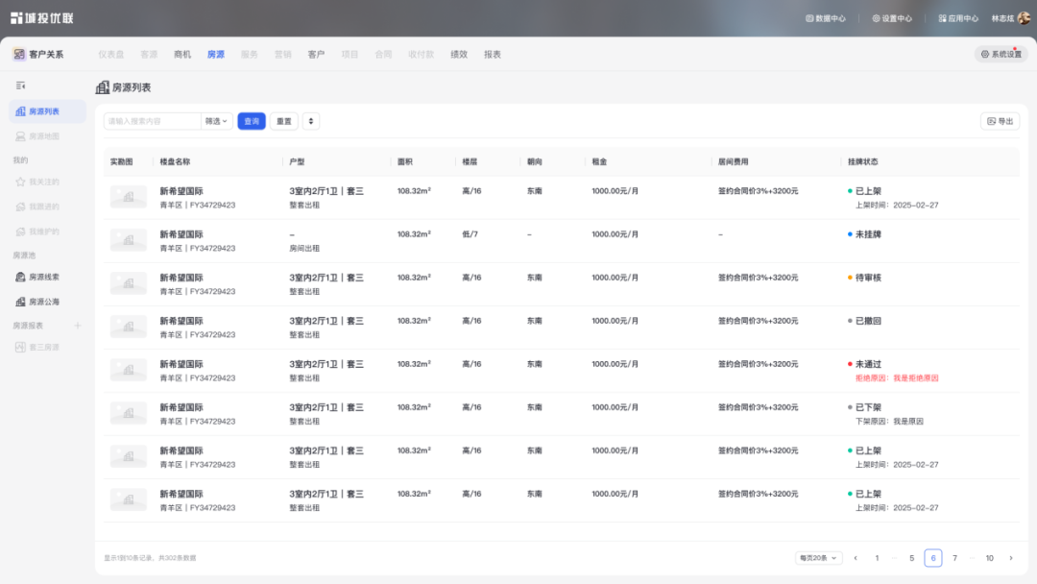Click the 重置 button
The height and width of the screenshot is (584, 1037).
click(x=284, y=121)
